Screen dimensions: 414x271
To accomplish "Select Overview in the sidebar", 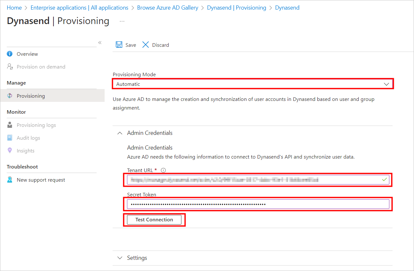I will [27, 54].
